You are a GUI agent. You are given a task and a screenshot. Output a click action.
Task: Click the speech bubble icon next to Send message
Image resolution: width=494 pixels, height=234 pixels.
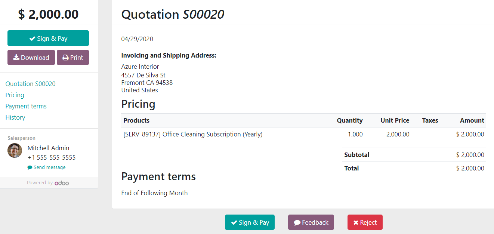(x=30, y=167)
